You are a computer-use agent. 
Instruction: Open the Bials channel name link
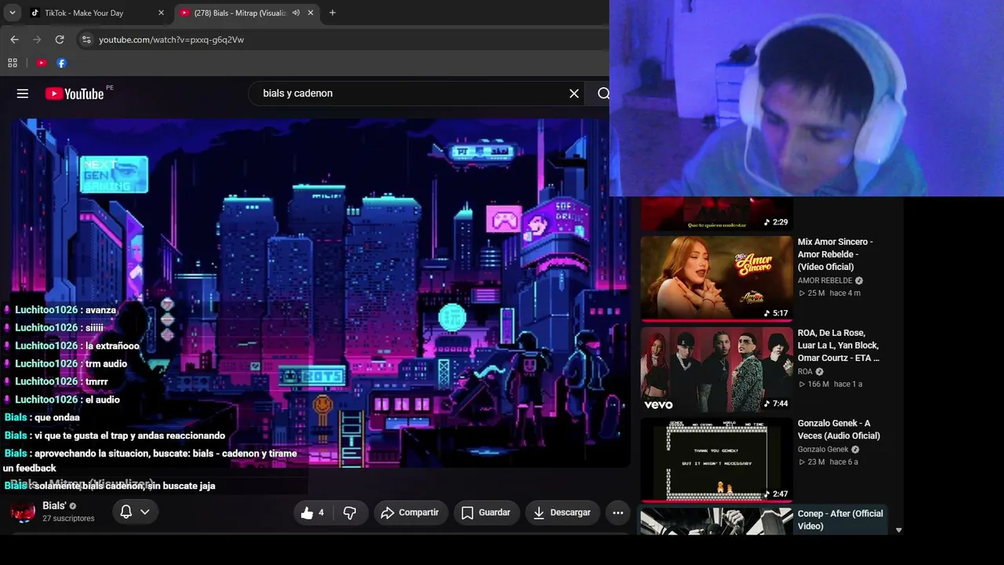(54, 505)
